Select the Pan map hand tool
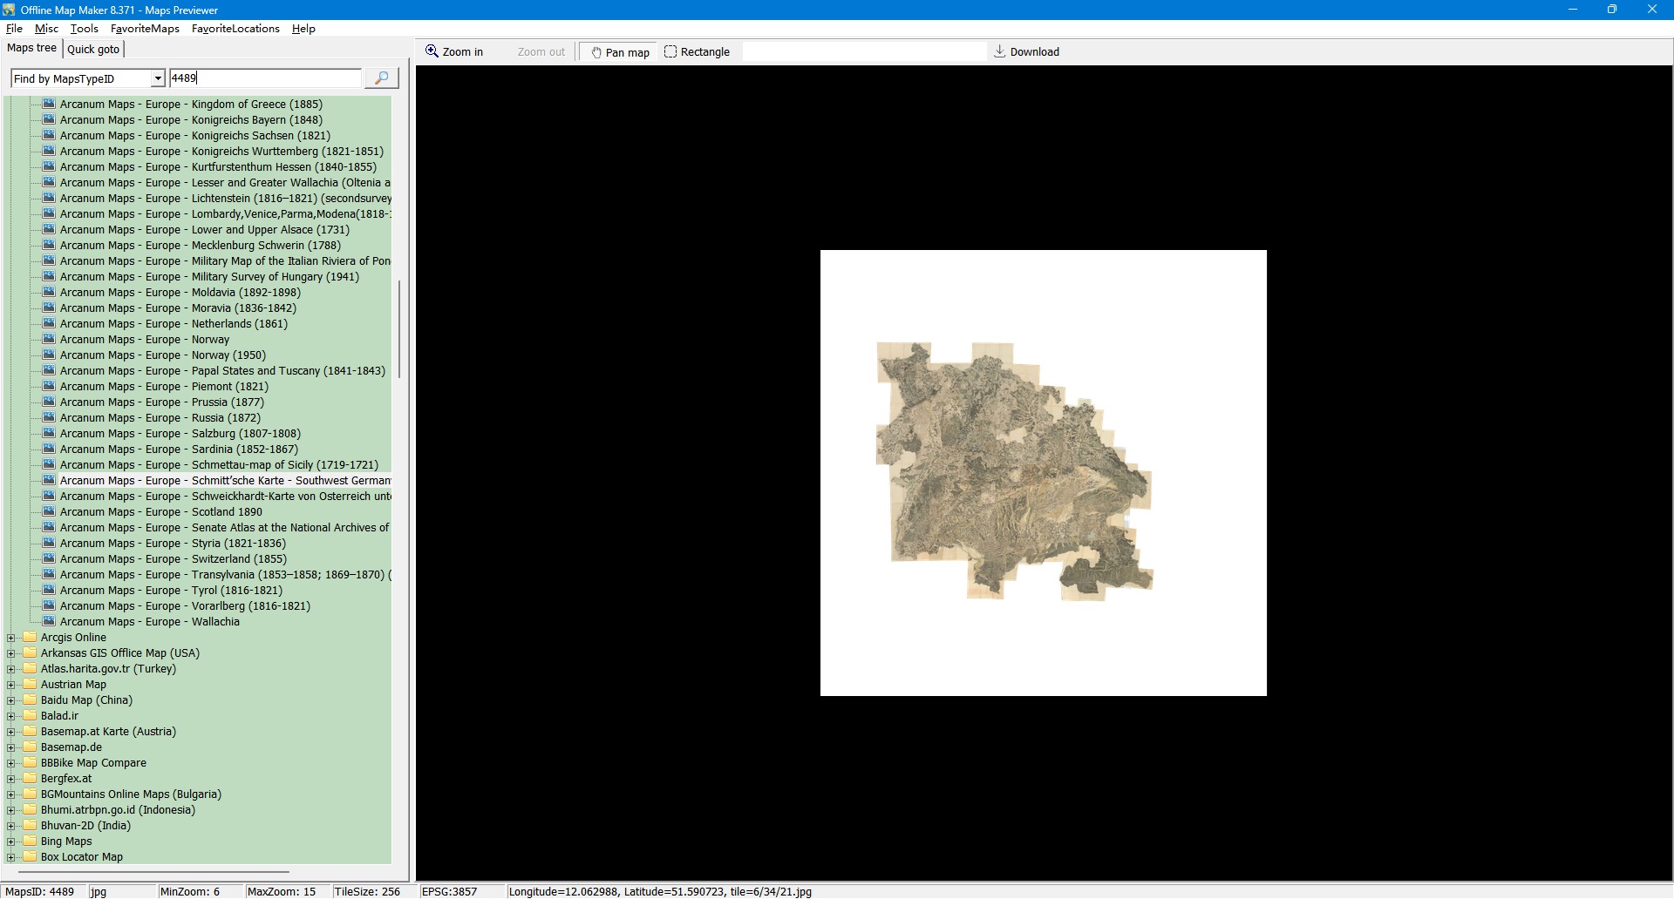The width and height of the screenshot is (1674, 899). (x=620, y=52)
